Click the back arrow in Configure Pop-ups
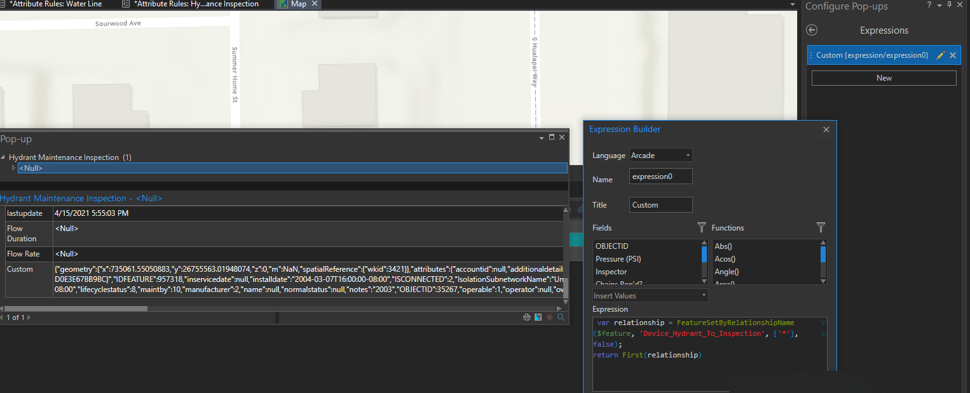970x393 pixels. (812, 30)
